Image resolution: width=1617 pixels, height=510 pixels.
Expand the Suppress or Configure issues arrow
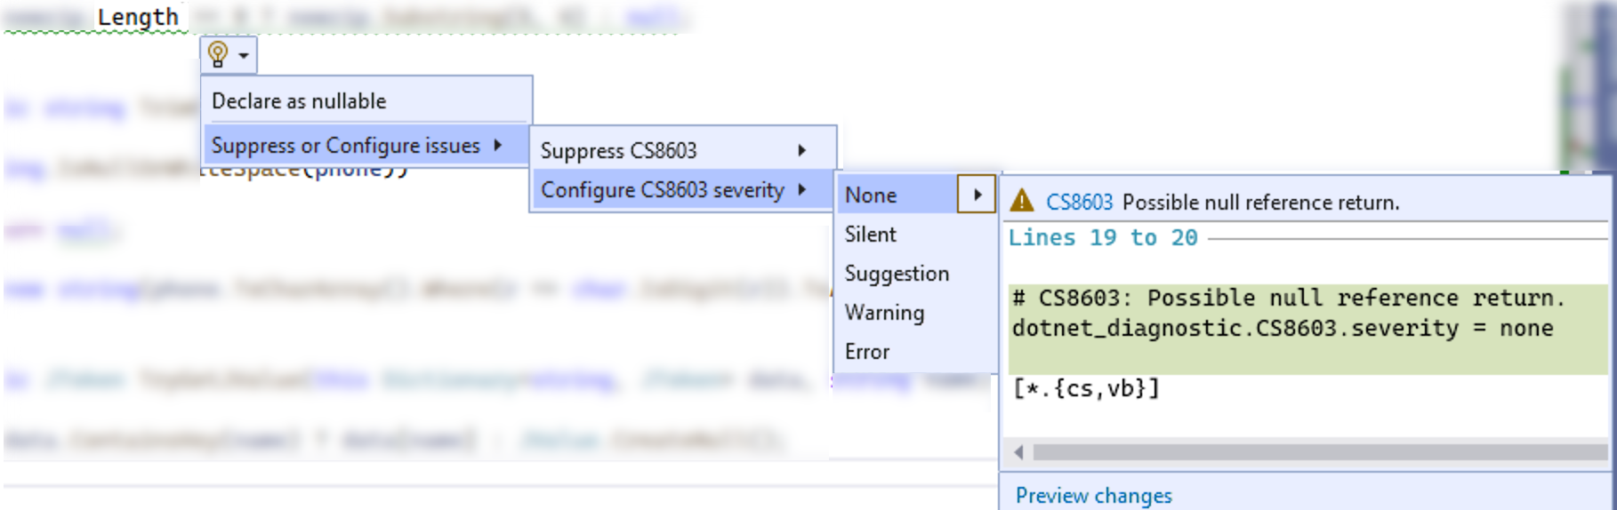[498, 145]
